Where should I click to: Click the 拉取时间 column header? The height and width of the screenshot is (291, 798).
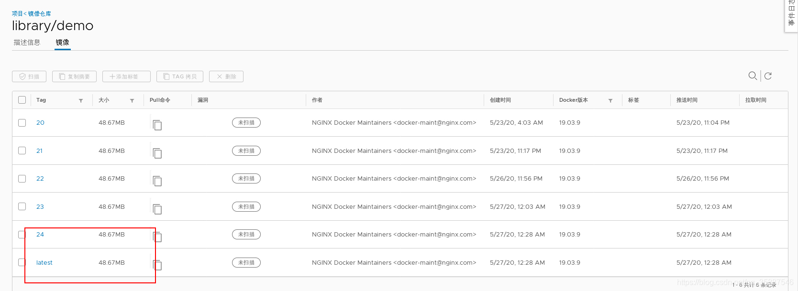[756, 100]
